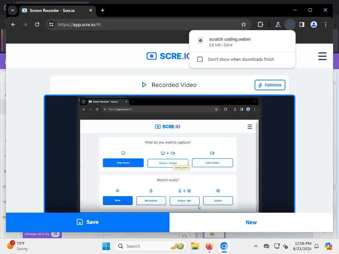
Task: Start a New recording
Action: click(x=251, y=222)
